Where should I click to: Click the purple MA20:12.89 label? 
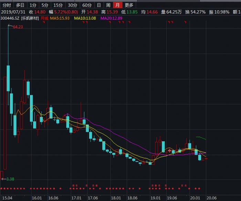111,18
